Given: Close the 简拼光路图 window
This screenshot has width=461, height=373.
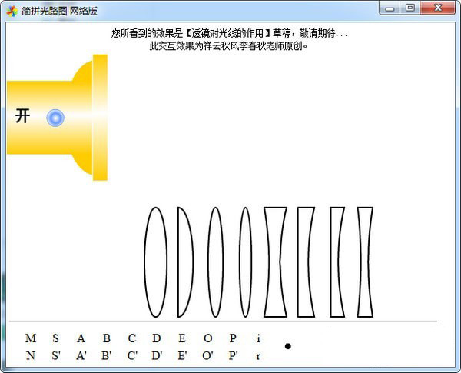Looking at the screenshot, I should (x=438, y=8).
